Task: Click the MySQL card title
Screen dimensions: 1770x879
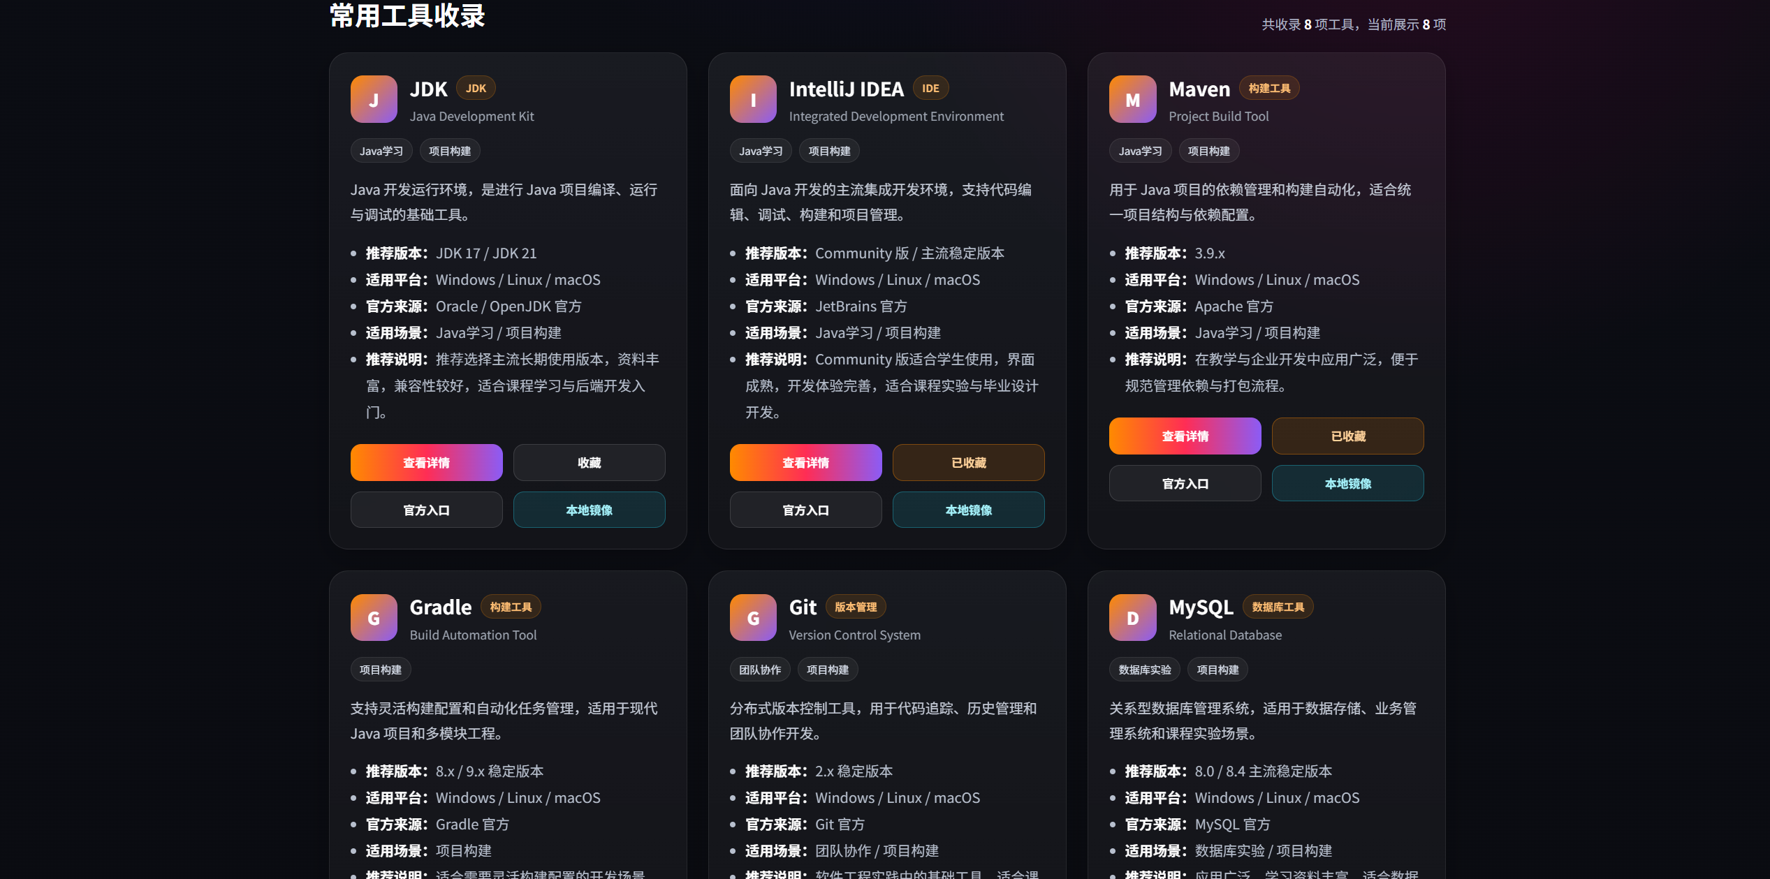Action: tap(1201, 607)
